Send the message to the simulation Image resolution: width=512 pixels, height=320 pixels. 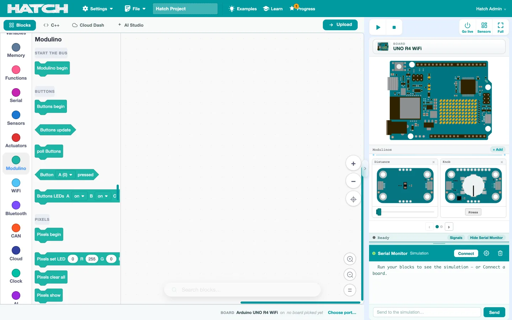click(494, 312)
